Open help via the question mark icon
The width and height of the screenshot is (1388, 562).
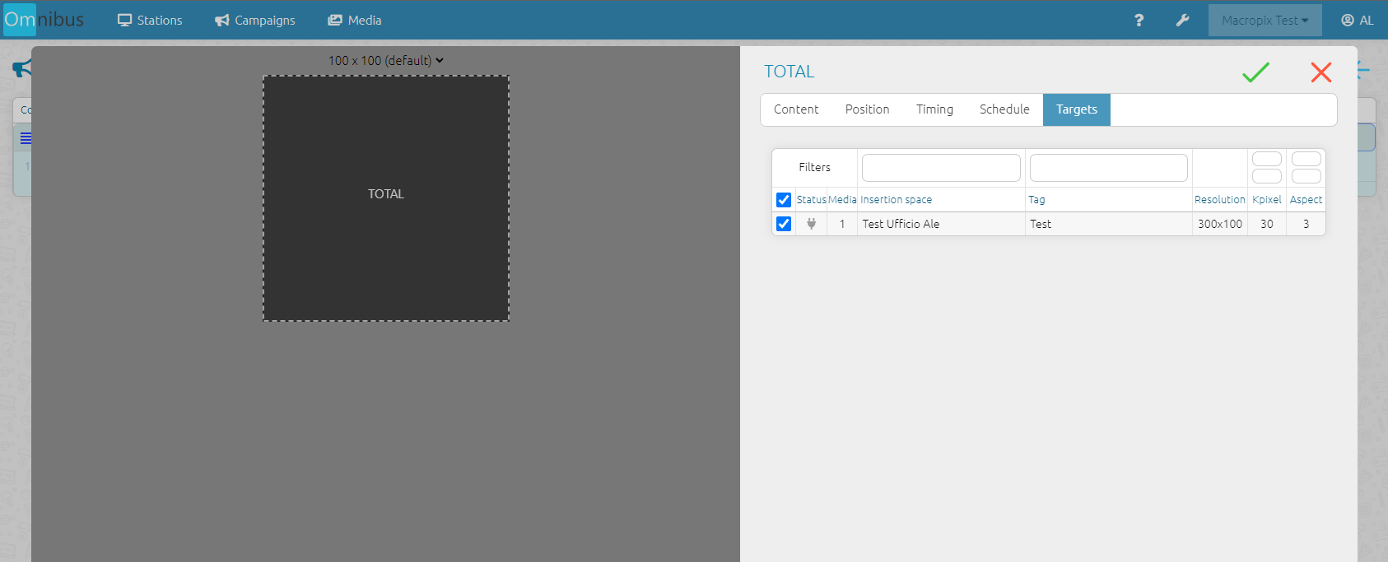[1139, 21]
